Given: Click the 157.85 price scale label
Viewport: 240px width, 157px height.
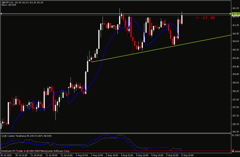Looking at the screenshot, I should [x=236, y=100].
